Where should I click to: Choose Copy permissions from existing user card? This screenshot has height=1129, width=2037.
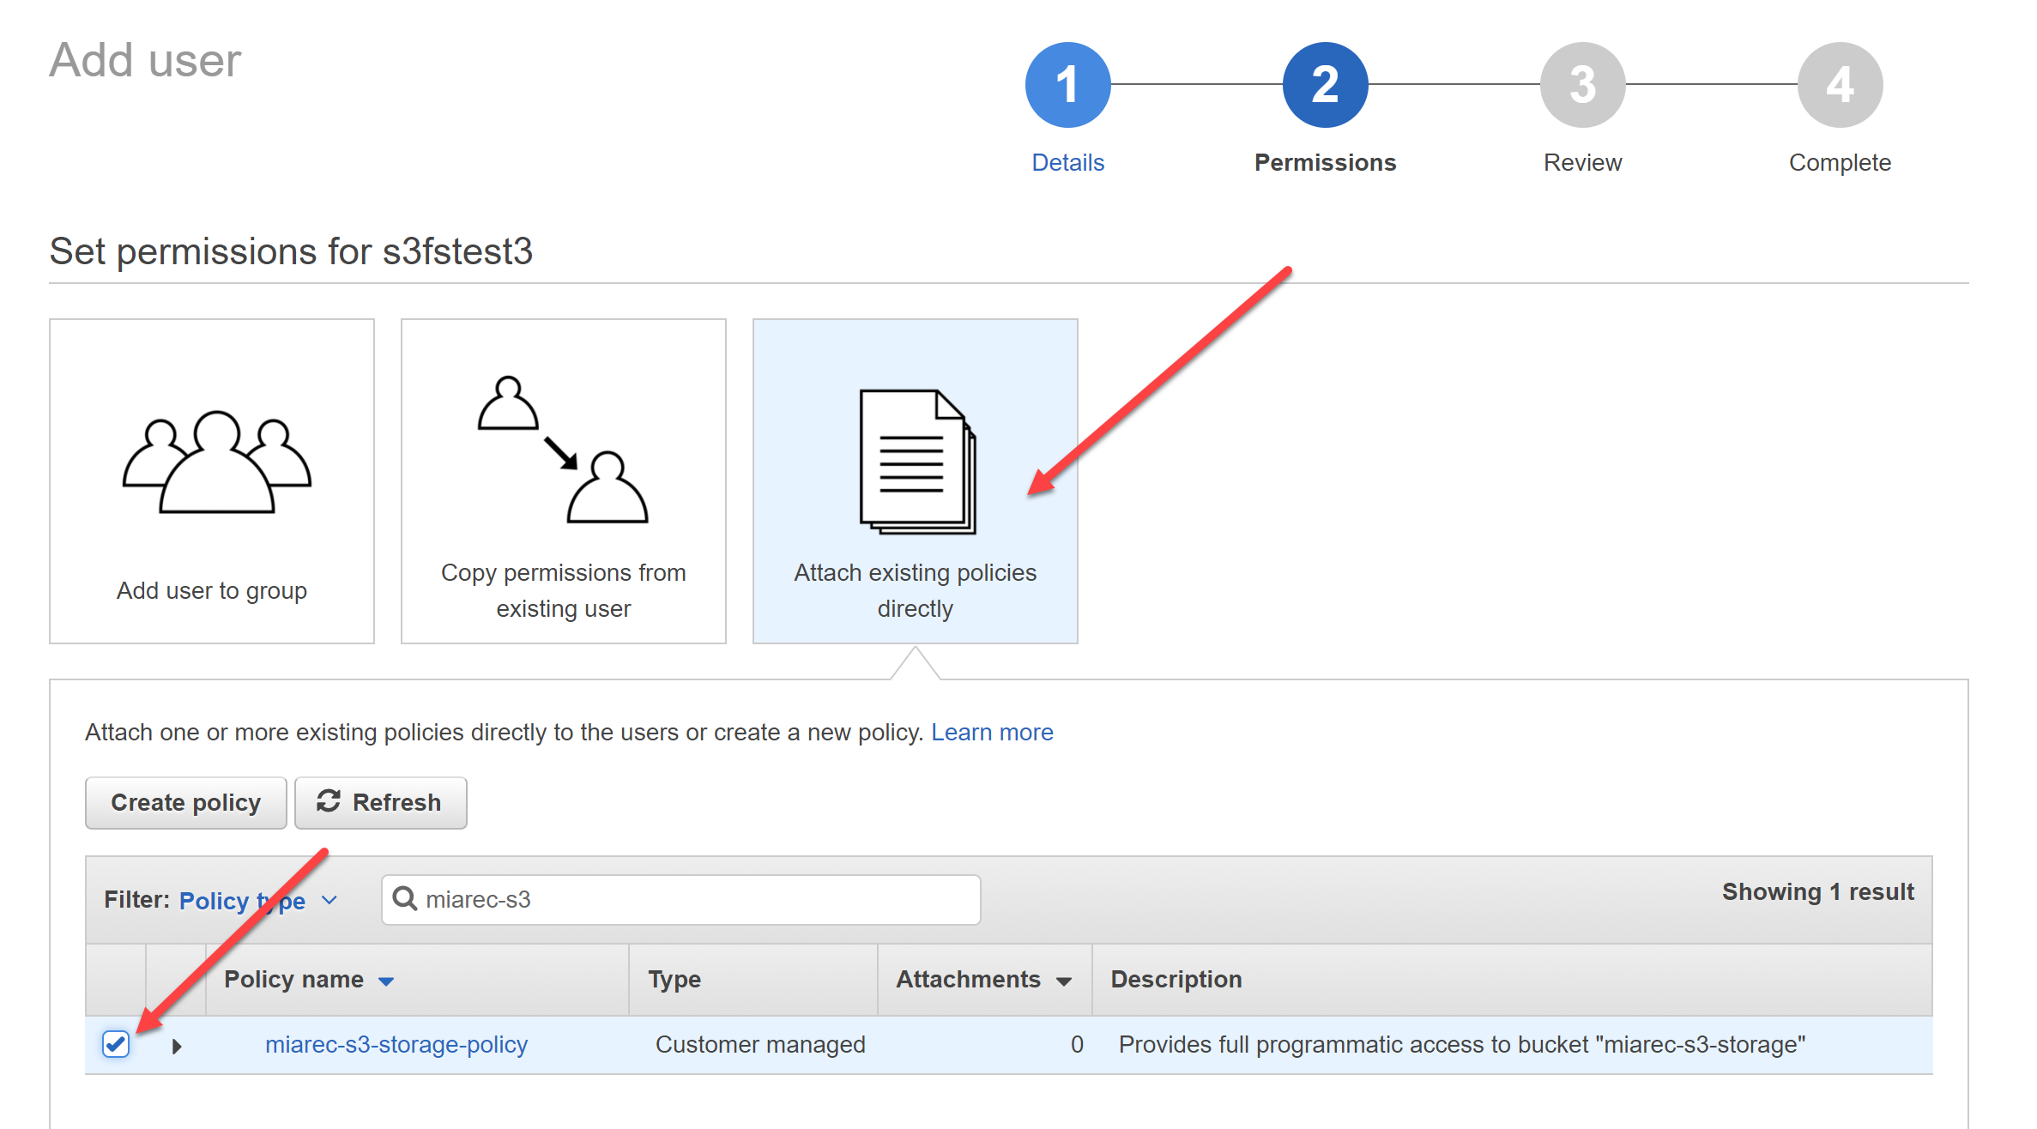[564, 481]
